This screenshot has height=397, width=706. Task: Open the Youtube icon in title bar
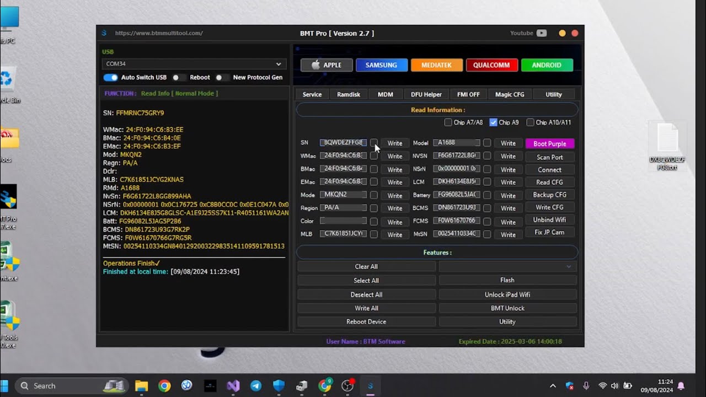(542, 33)
